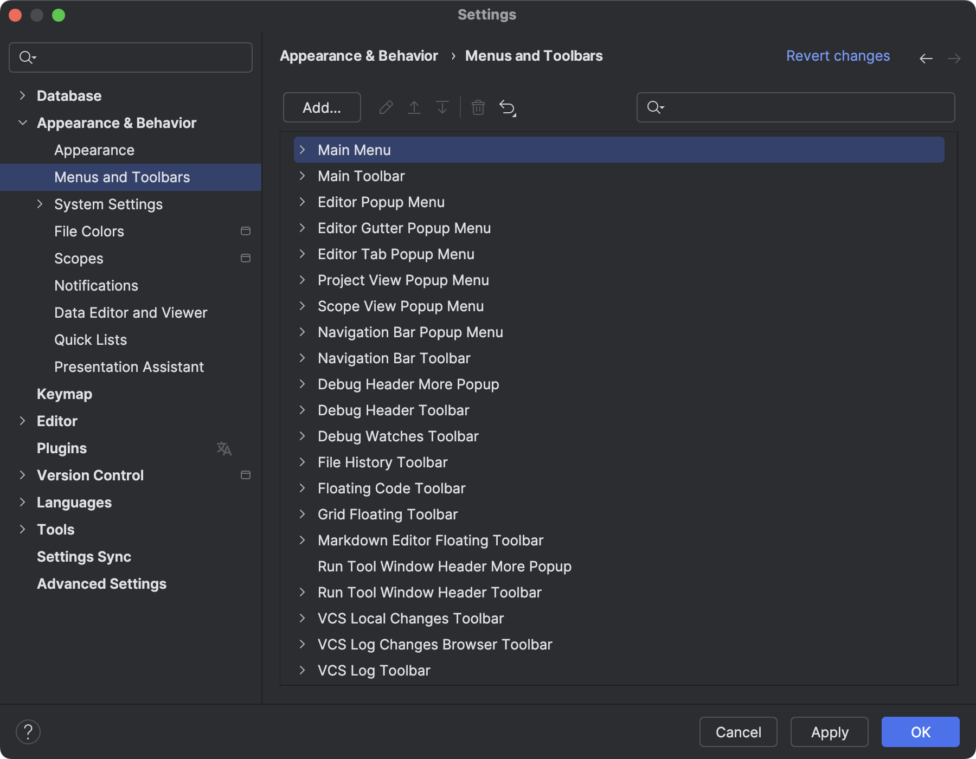This screenshot has height=759, width=976.
Task: Click the translation icon beside Plugins
Action: (x=224, y=448)
